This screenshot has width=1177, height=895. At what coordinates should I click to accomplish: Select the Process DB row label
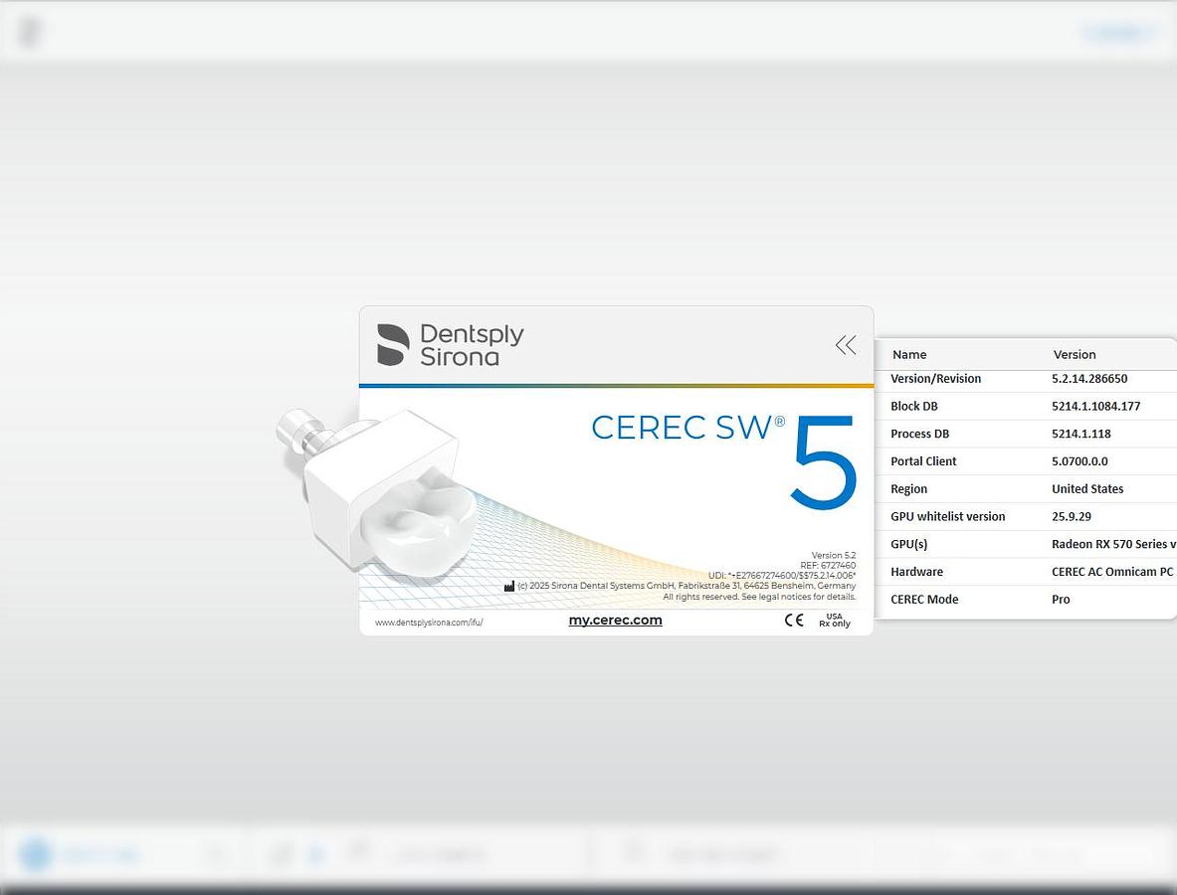coord(919,435)
